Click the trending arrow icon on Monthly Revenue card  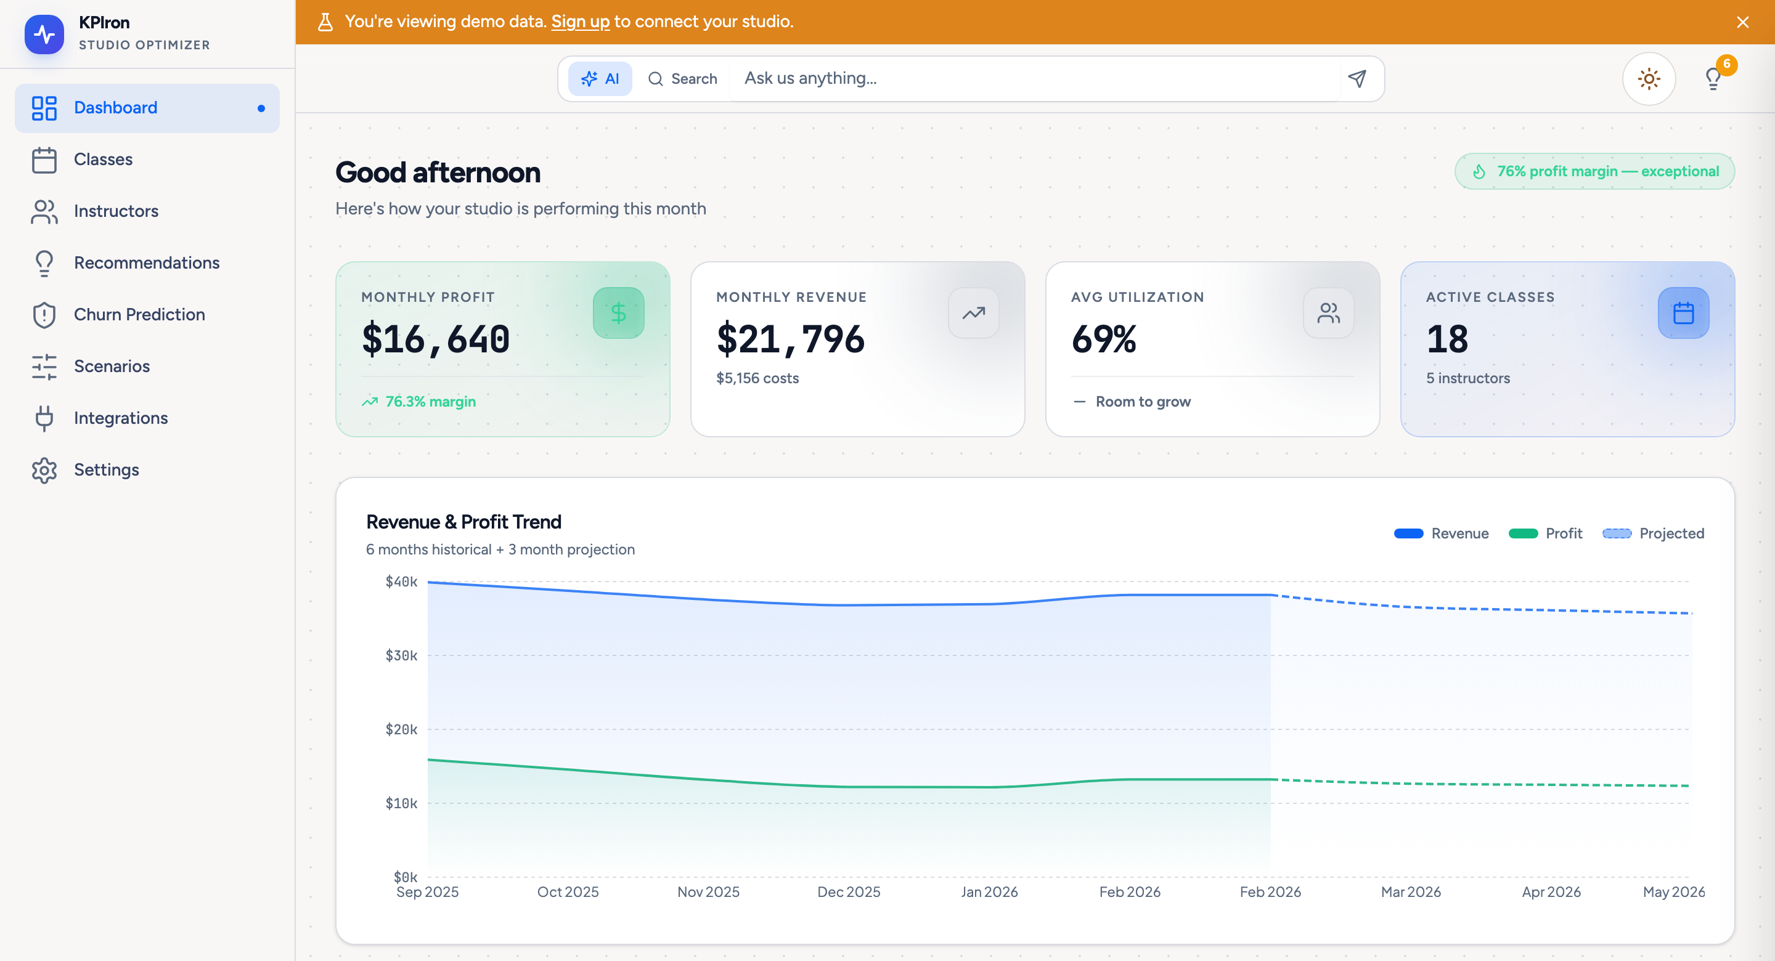pyautogui.click(x=973, y=313)
